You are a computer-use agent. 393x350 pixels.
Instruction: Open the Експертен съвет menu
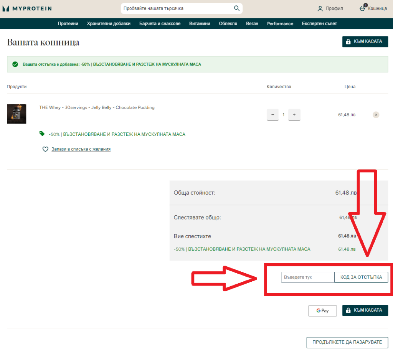(x=319, y=23)
